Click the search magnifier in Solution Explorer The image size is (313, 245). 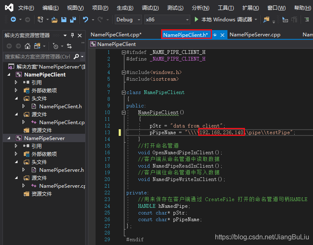click(x=76, y=57)
